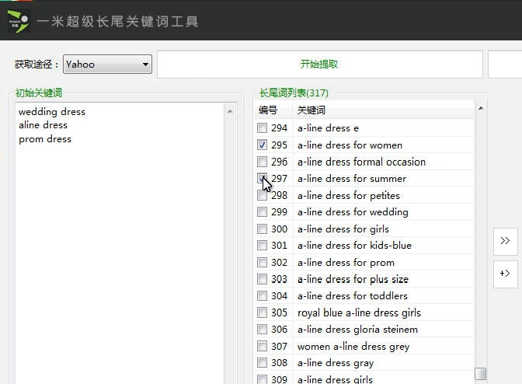Select 'a-line dress for women' keyword
Image resolution: width=522 pixels, height=384 pixels.
pos(350,145)
